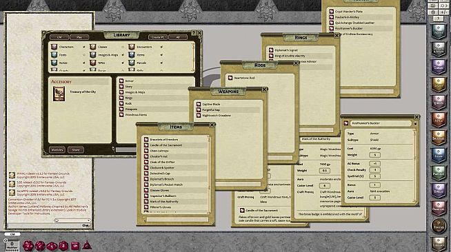This screenshot has height=252, width=451.
Task: Toggle the NPCs checkbox in Library
Action: click(x=123, y=63)
